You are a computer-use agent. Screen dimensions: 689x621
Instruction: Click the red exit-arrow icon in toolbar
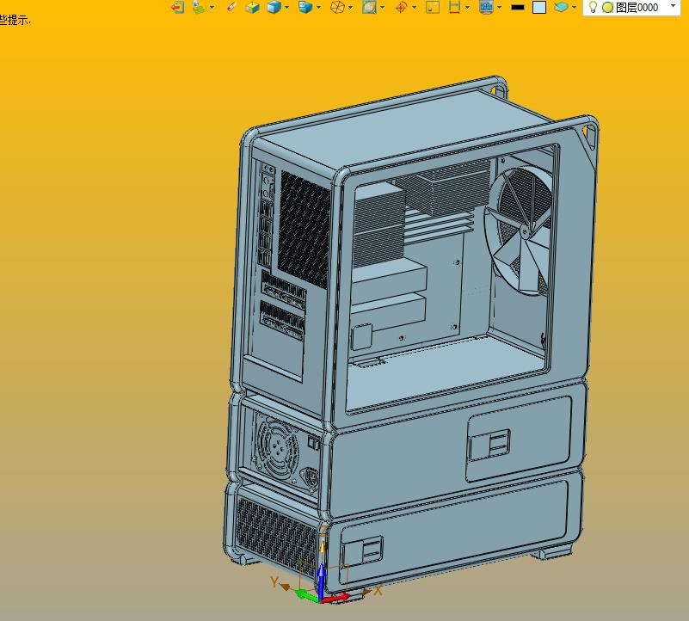(x=177, y=7)
